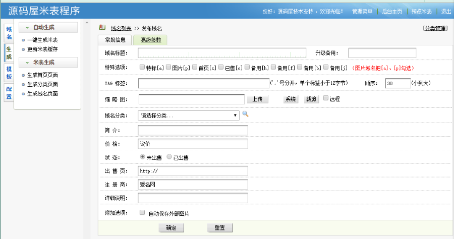The width and height of the screenshot is (454, 239).
Task: Collapse the 米表生成 section
Action: click(48, 62)
